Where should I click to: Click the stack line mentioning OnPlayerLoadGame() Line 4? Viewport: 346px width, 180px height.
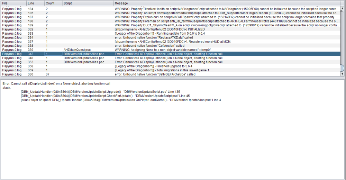point(121,100)
